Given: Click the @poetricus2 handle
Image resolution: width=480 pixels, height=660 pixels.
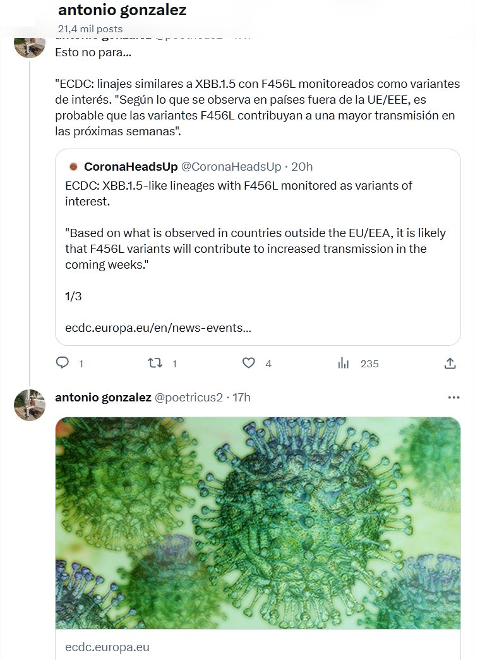Looking at the screenshot, I should tap(189, 398).
